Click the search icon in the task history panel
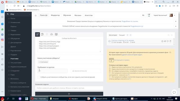 tap(168, 35)
